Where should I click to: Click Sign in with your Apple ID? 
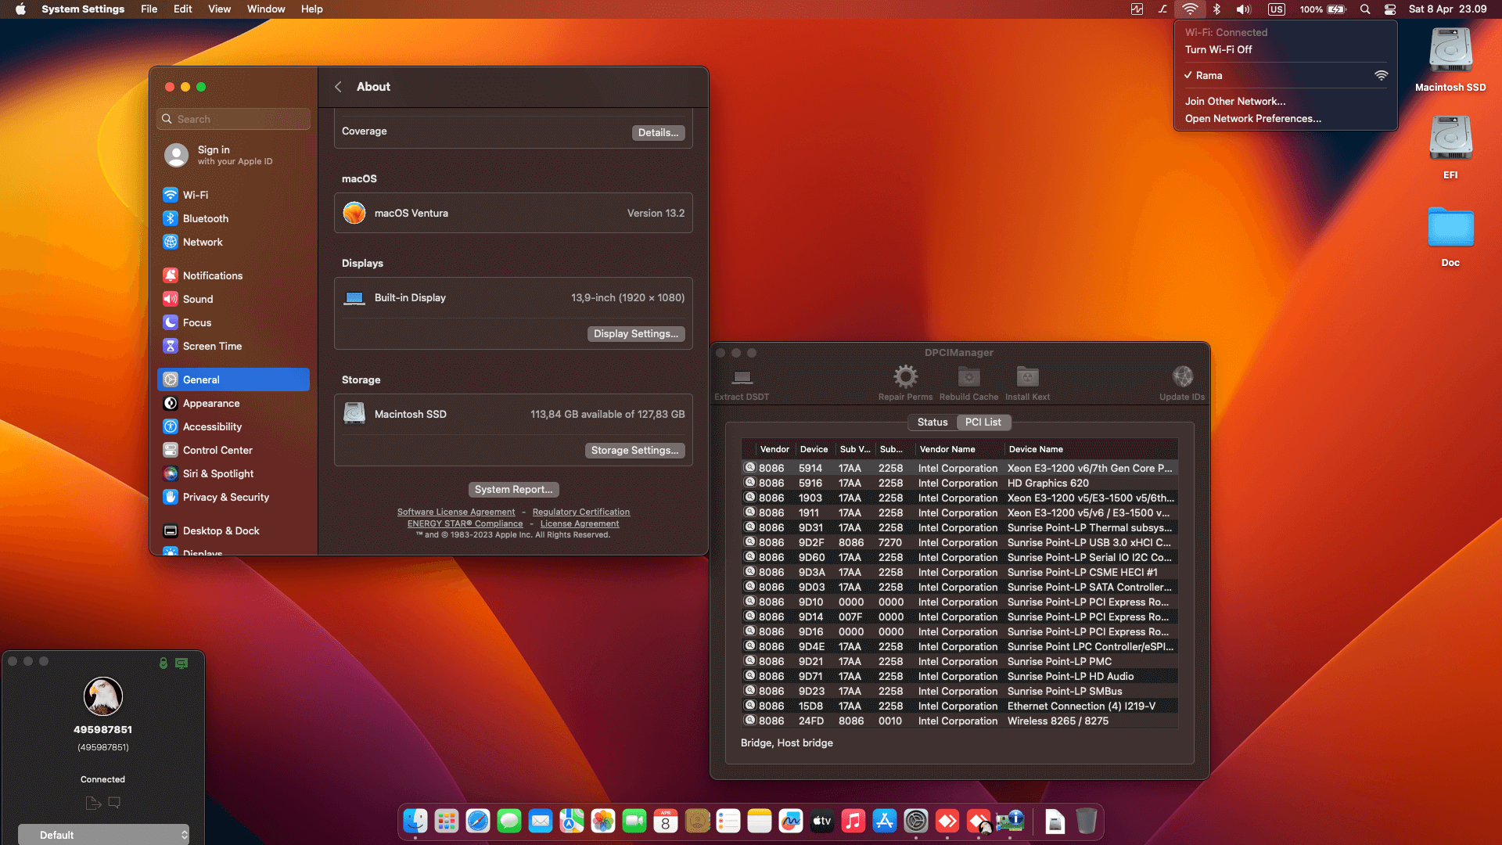click(x=233, y=155)
